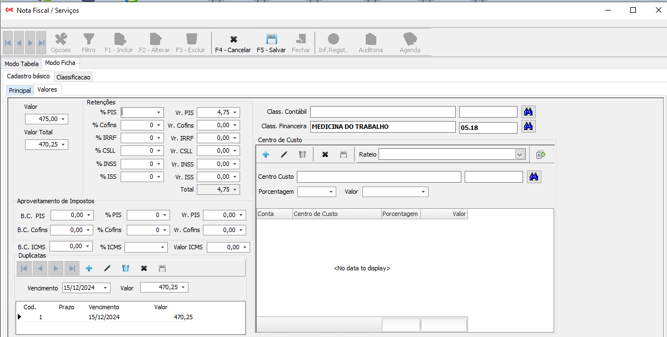Image resolution: width=667 pixels, height=337 pixels.
Task: Open the Porcentagem dropdown arrow
Action: (332, 192)
